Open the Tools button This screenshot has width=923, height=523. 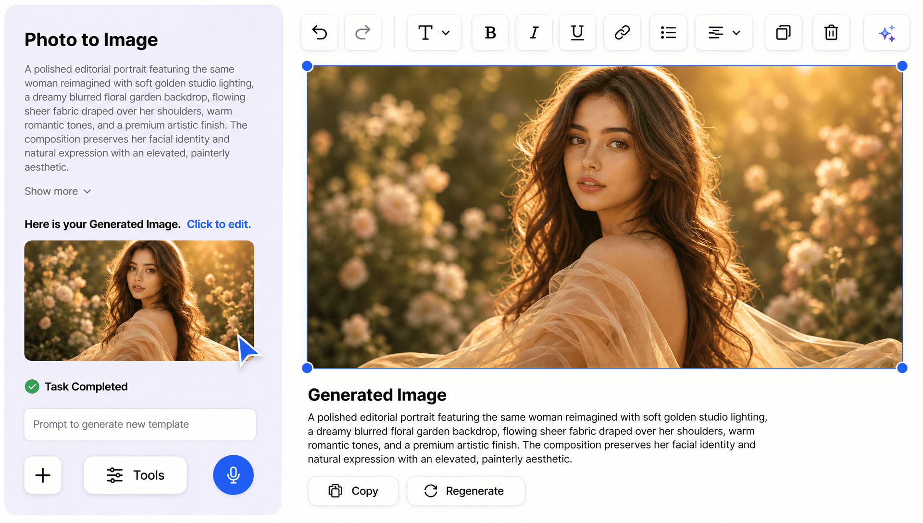[x=135, y=475]
